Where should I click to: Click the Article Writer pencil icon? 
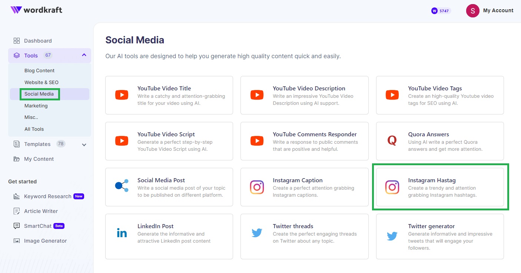coord(17,211)
